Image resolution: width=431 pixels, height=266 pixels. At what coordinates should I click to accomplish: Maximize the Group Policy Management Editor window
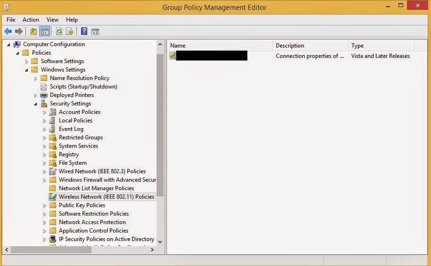tap(401, 6)
